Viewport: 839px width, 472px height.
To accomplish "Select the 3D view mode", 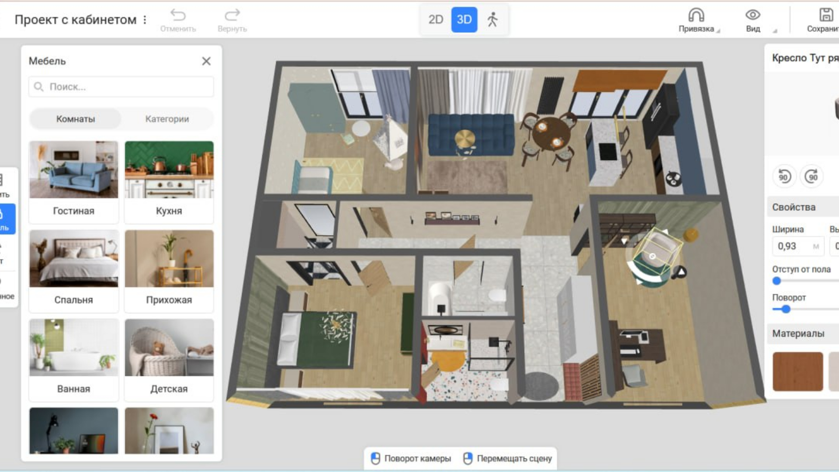I will pos(464,20).
